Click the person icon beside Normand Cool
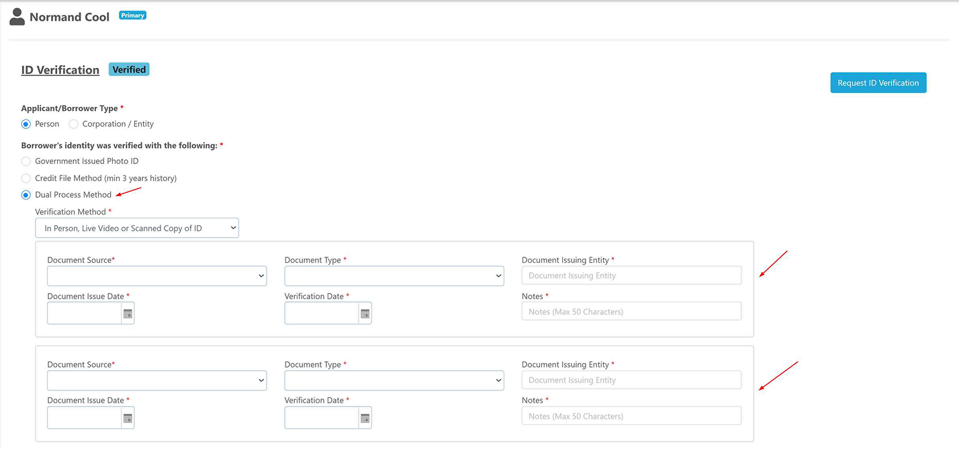 pyautogui.click(x=17, y=17)
